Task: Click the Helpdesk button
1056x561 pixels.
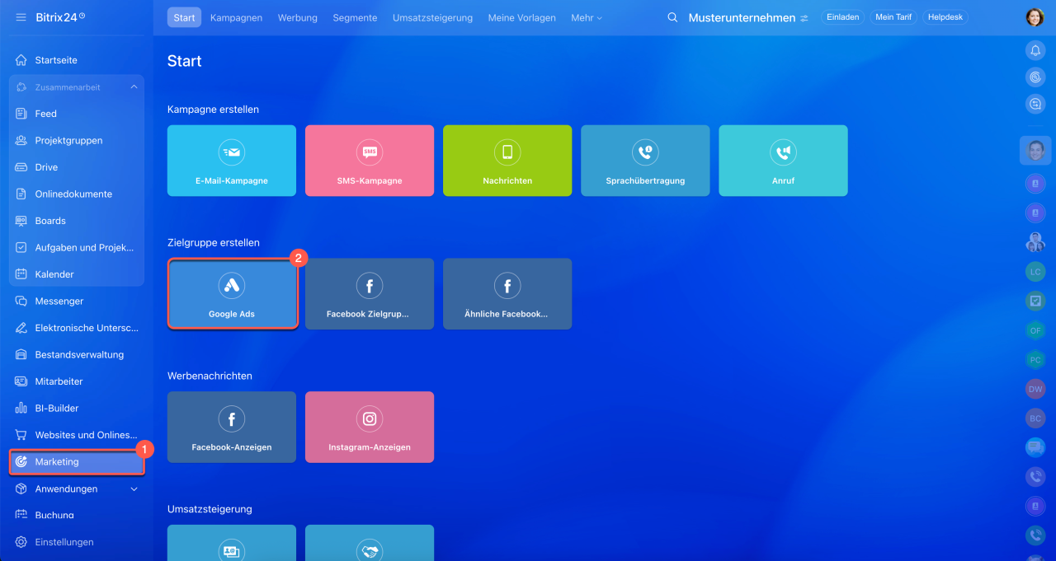Action: coord(945,17)
